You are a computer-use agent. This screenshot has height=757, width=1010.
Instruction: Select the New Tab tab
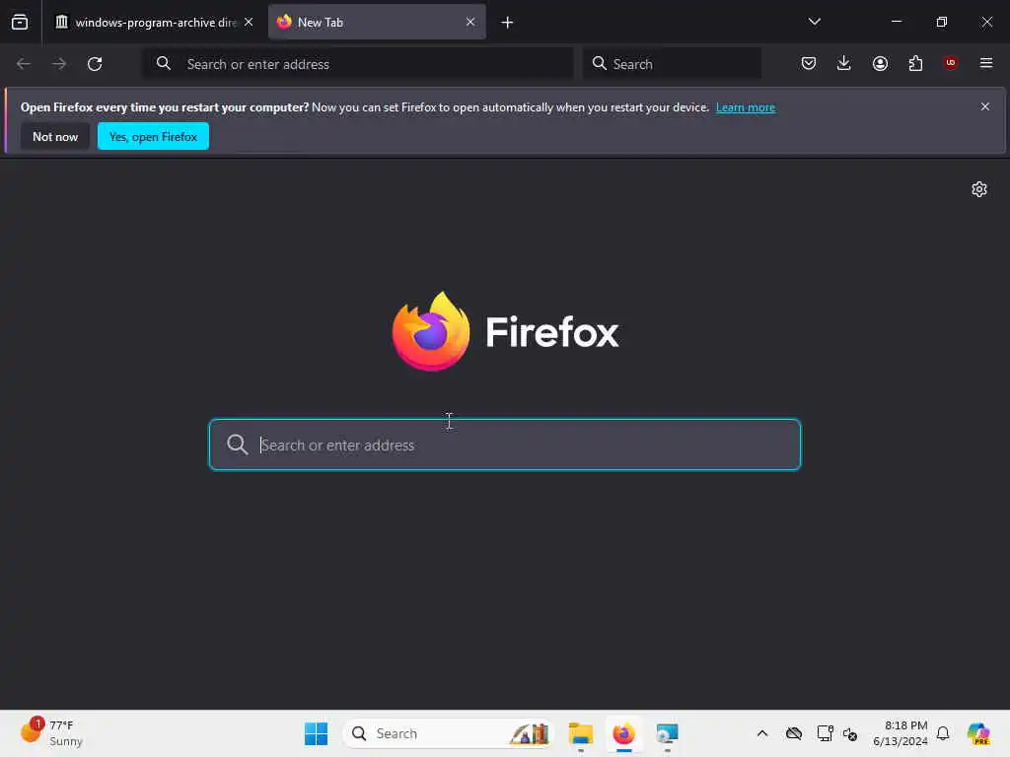pyautogui.click(x=377, y=22)
